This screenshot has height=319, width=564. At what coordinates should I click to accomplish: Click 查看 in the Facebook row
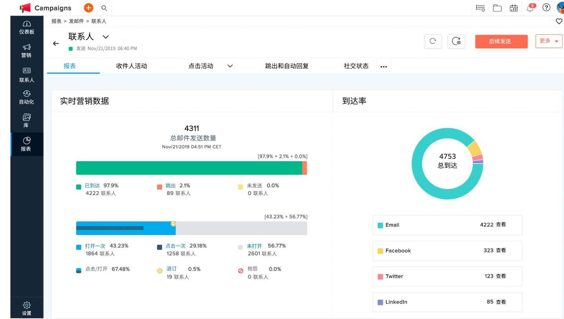tap(501, 251)
